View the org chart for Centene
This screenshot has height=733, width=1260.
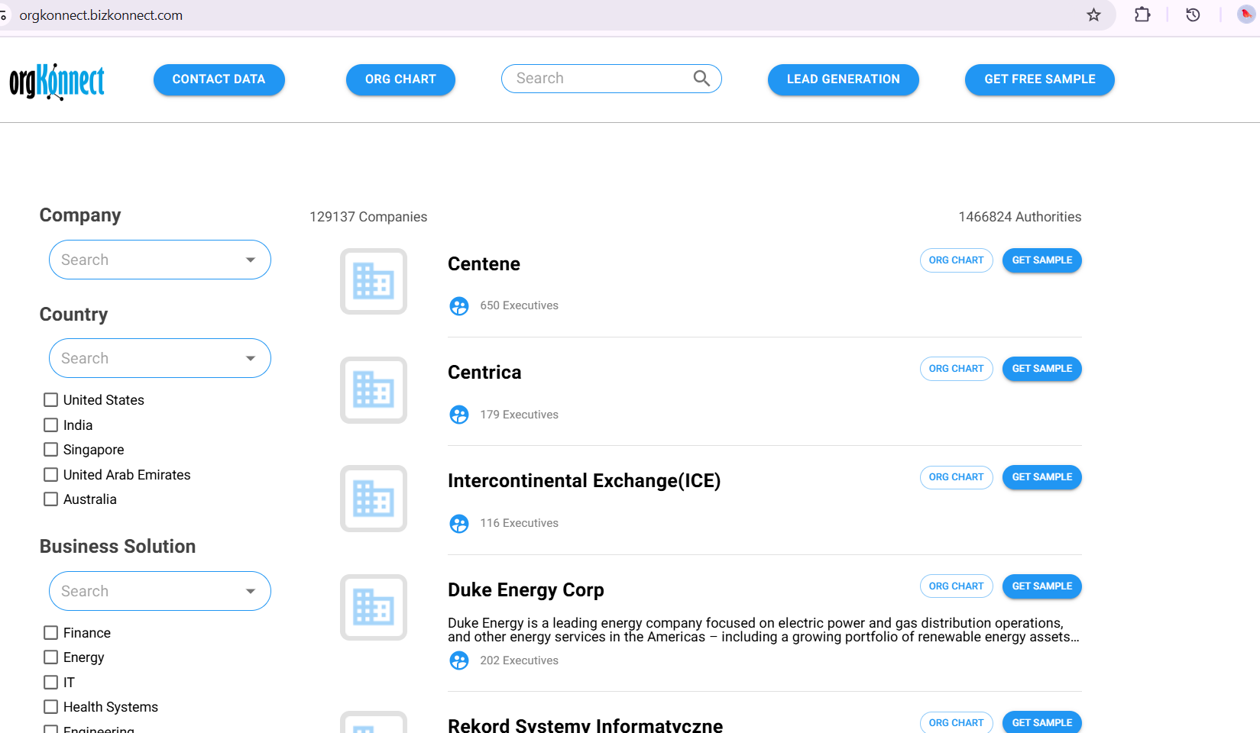[956, 260]
